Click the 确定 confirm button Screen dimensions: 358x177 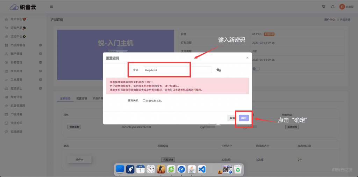[244, 118]
